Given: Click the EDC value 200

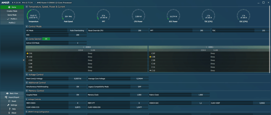Looking at the screenshot, I should 78,35.
